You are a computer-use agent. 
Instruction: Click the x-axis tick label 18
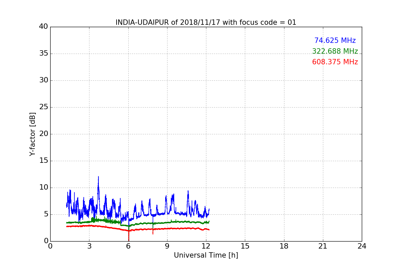point(284,246)
